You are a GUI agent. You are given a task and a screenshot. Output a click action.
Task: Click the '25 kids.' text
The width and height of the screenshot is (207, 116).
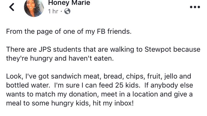(128, 85)
